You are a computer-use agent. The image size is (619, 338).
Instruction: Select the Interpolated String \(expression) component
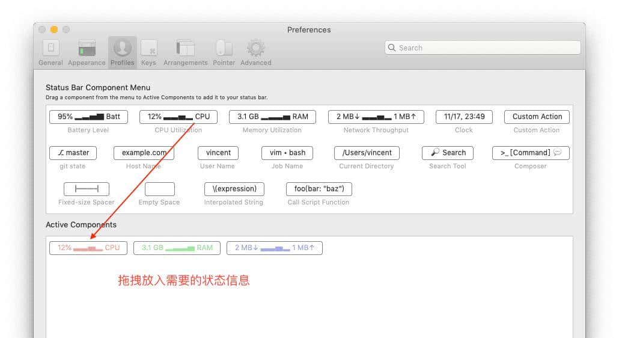(x=234, y=189)
